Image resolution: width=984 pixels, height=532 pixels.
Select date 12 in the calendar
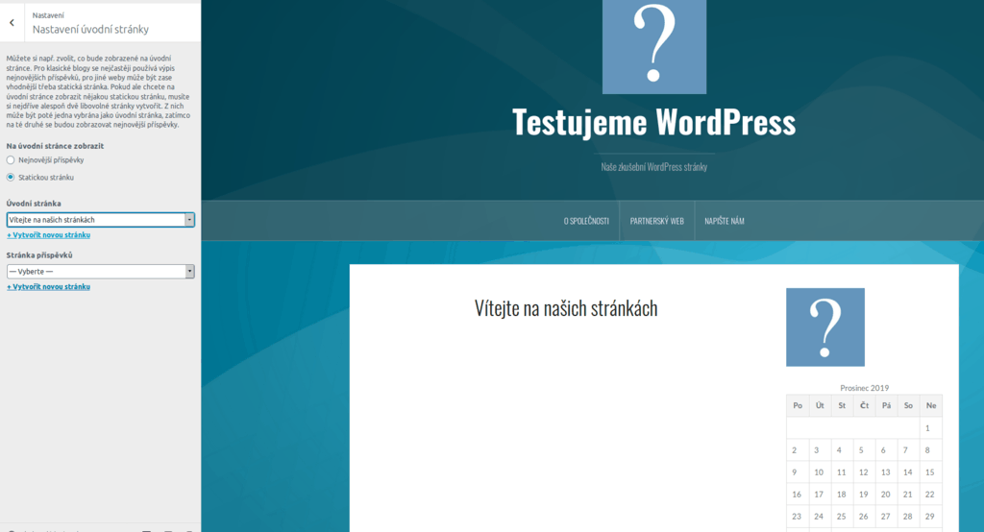(864, 472)
